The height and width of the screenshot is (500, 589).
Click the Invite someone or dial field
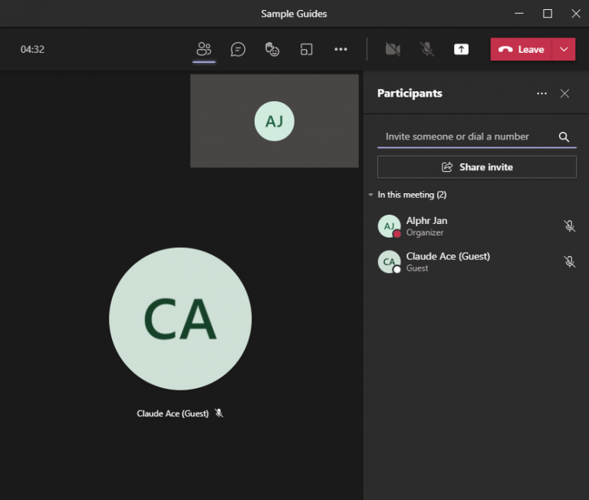[464, 137]
